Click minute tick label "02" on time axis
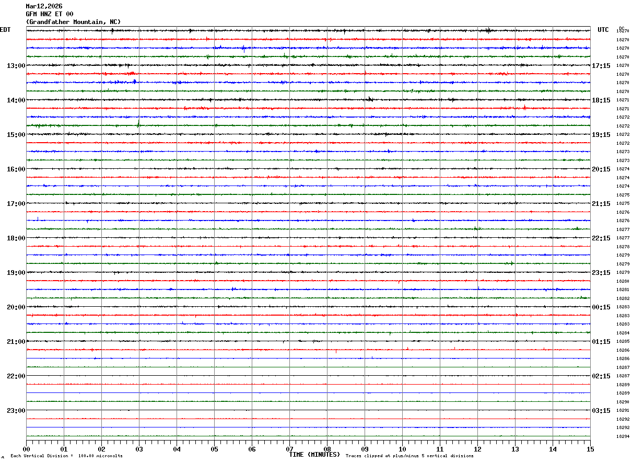632x463 pixels. pyautogui.click(x=101, y=449)
